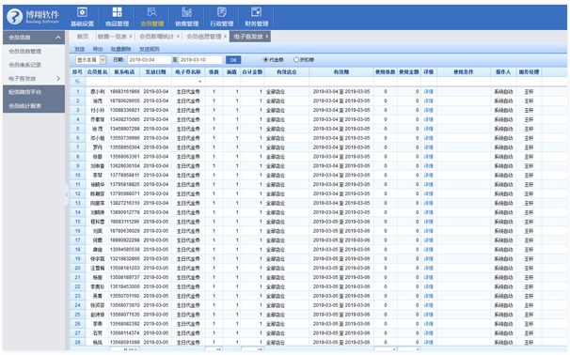Close the 会员新增统计 tab

tap(178, 37)
